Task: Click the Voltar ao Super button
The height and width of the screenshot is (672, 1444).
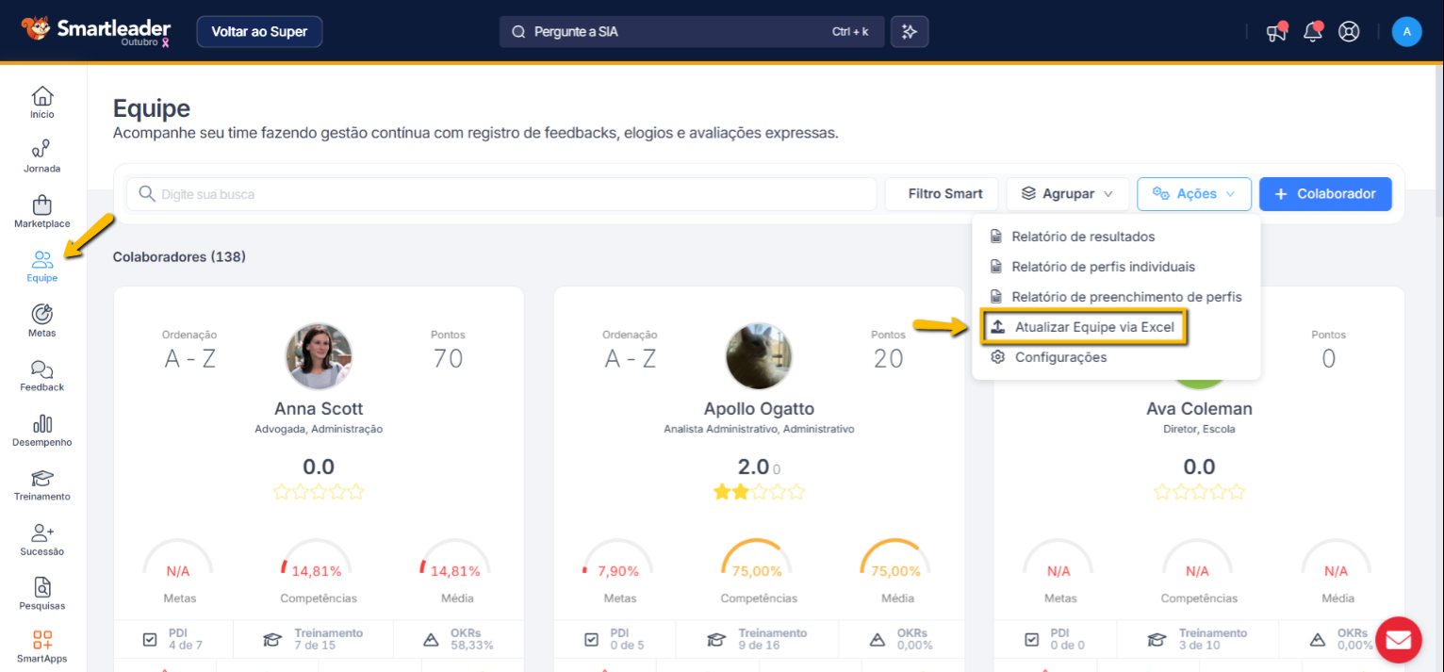Action: pyautogui.click(x=259, y=32)
